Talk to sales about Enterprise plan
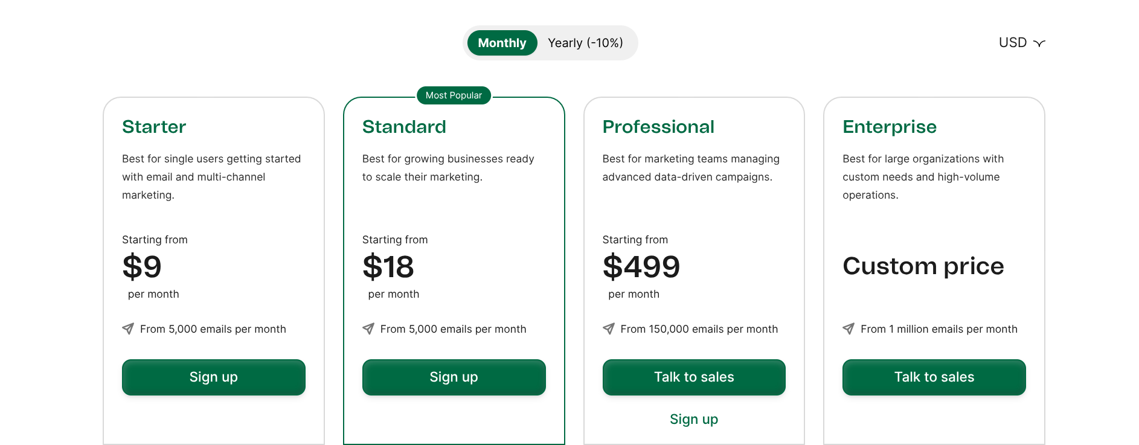1139x445 pixels. pyautogui.click(x=934, y=377)
